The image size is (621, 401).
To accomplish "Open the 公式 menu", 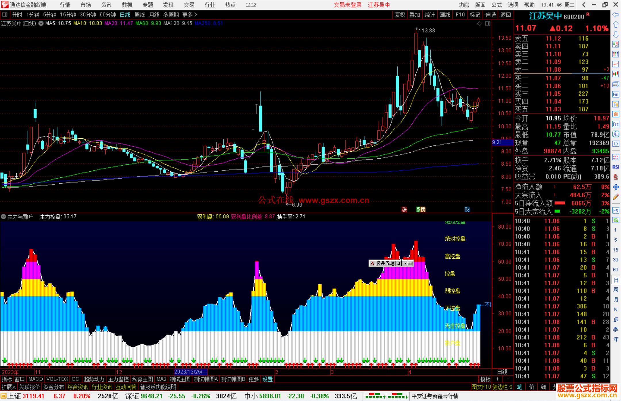I will (x=497, y=5).
